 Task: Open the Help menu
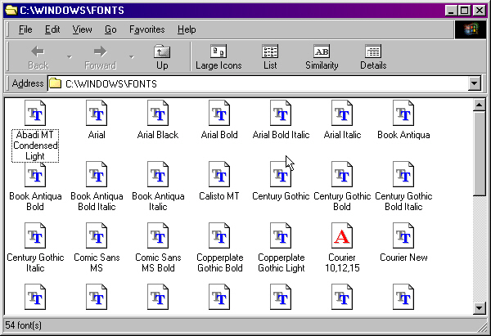pyautogui.click(x=187, y=29)
